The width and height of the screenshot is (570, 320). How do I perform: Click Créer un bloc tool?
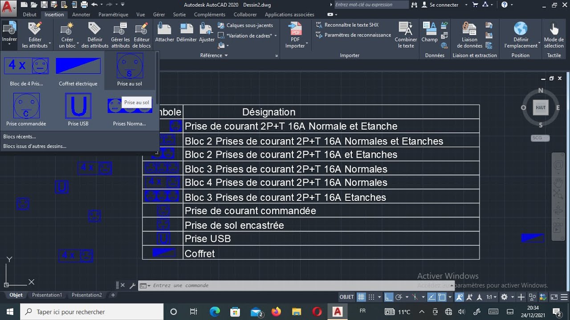[67, 36]
